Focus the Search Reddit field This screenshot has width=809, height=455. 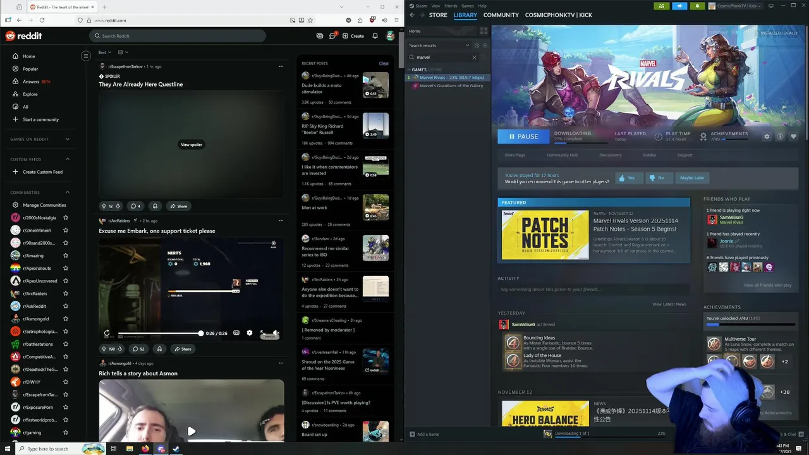click(x=177, y=36)
